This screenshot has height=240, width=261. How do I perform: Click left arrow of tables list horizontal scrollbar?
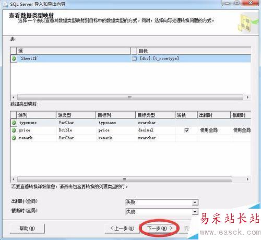(x=14, y=97)
